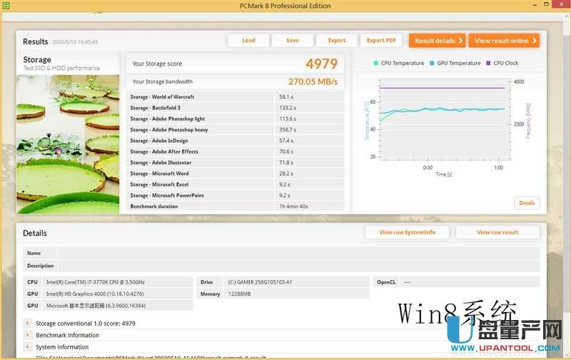Click the CPU Temperature legend swatch
The width and height of the screenshot is (571, 360).
[x=376, y=64]
